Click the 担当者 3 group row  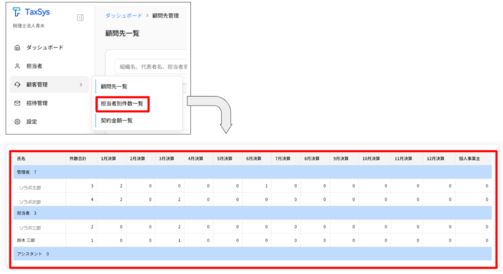[252, 213]
